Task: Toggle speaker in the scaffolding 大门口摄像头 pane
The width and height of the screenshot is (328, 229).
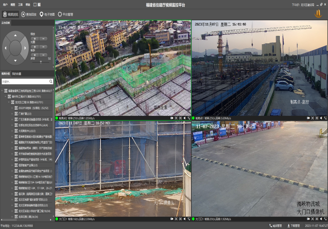Action: click(x=184, y=219)
